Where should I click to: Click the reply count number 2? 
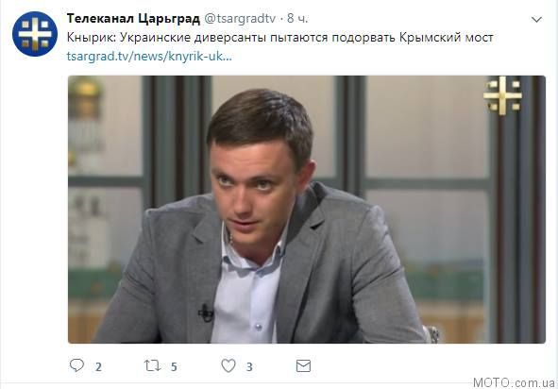(x=98, y=366)
